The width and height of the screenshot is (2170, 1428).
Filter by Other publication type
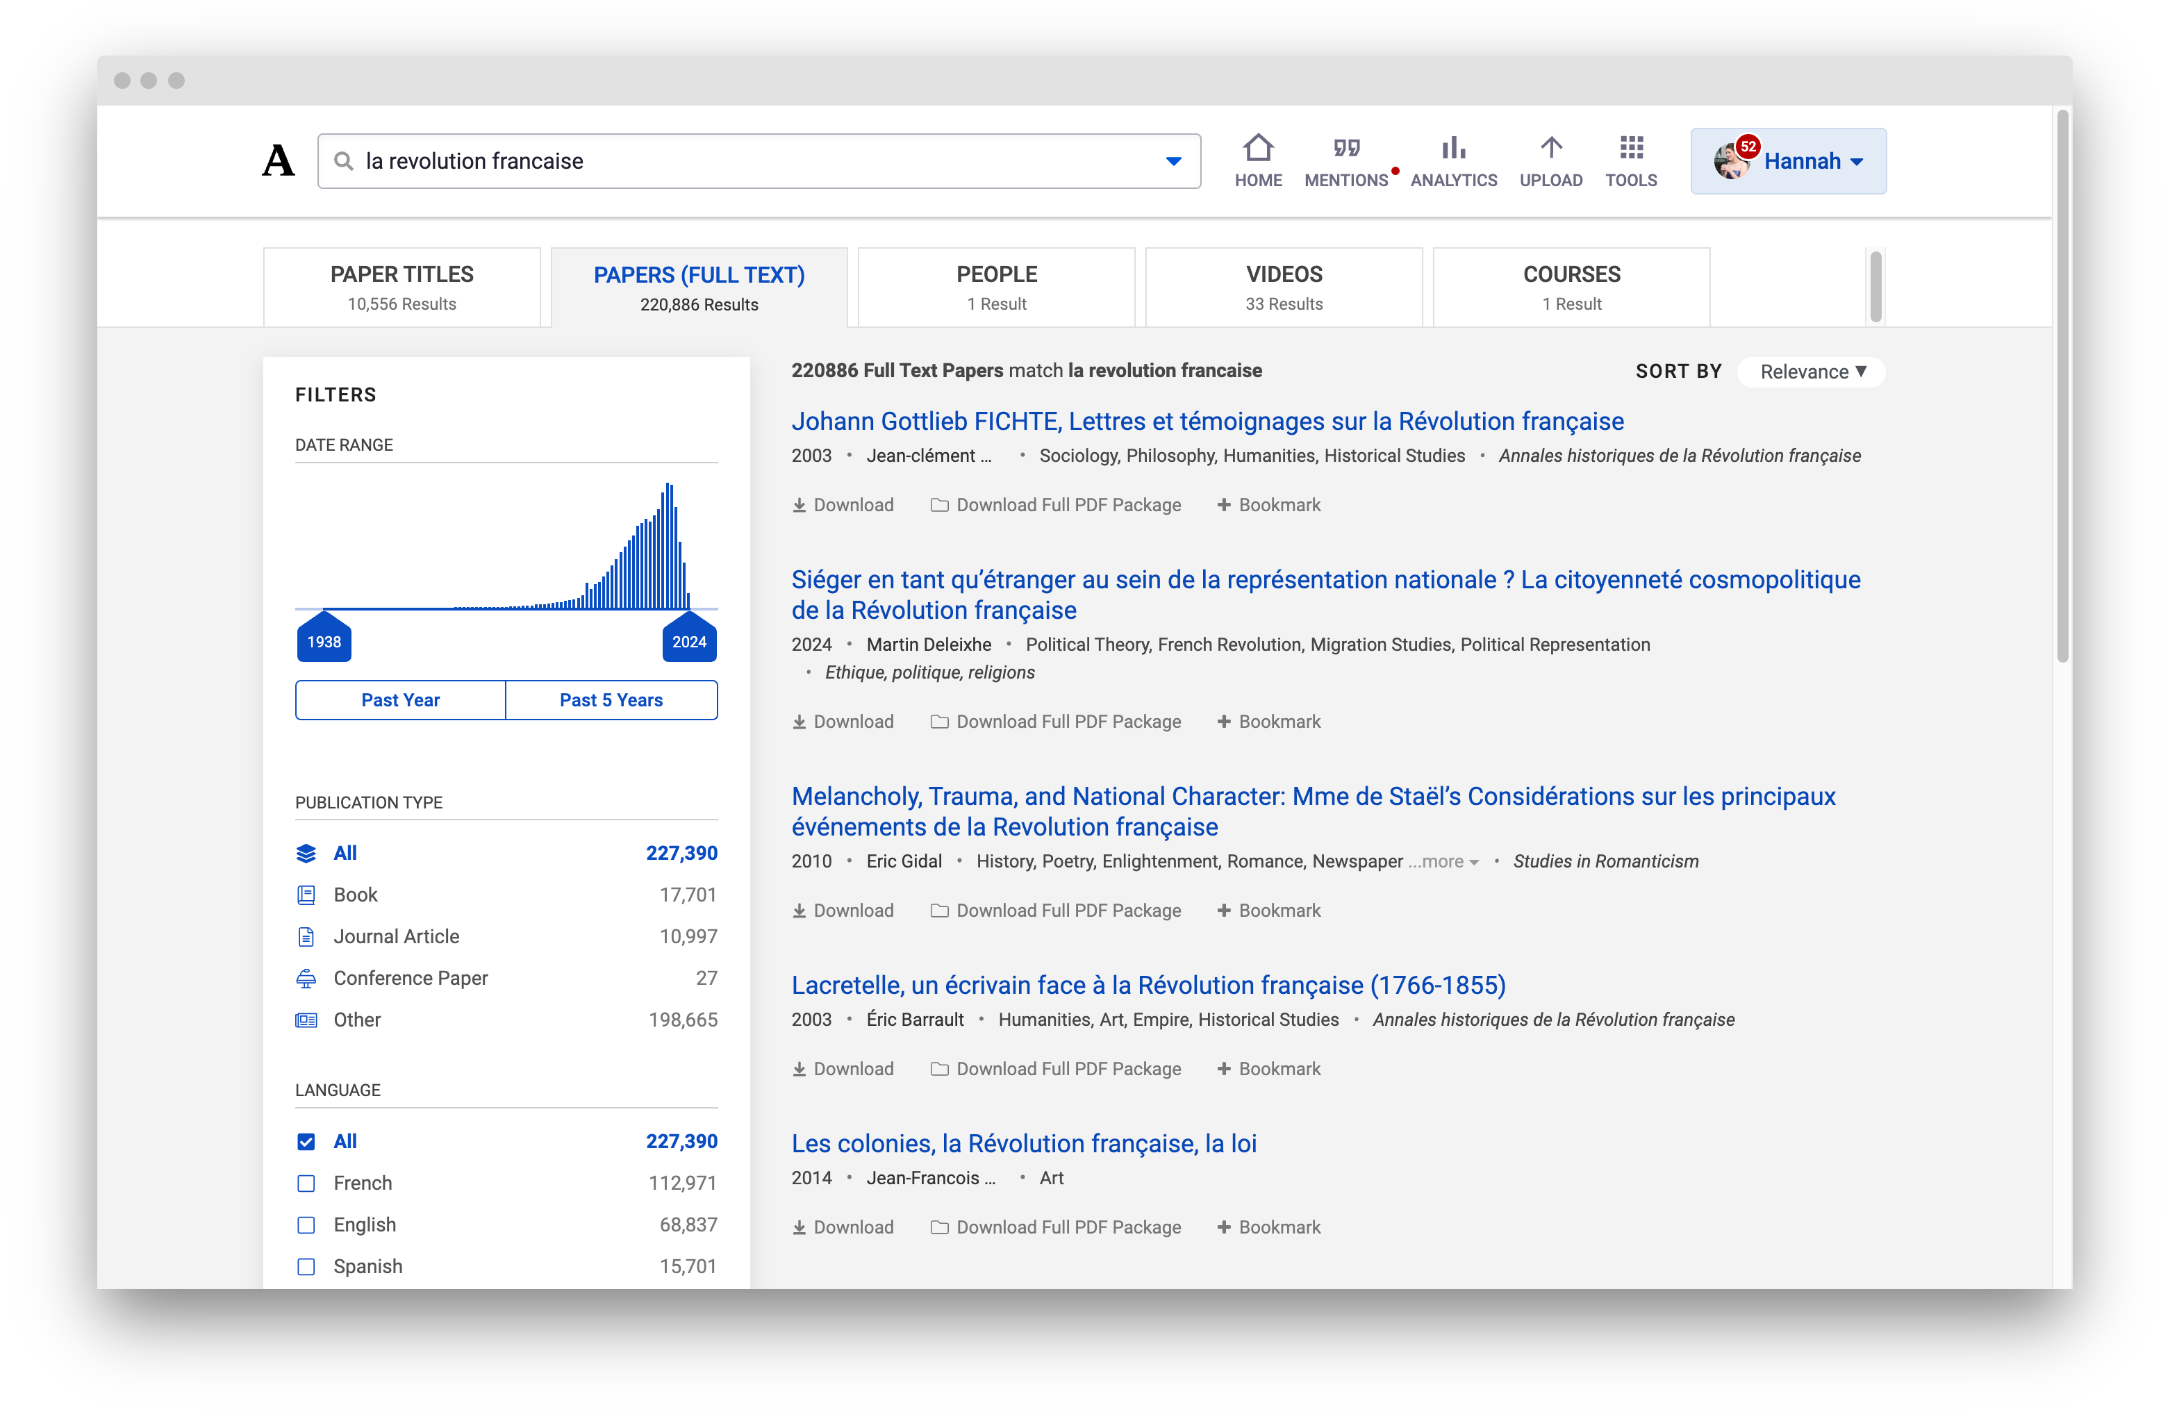point(506,1020)
